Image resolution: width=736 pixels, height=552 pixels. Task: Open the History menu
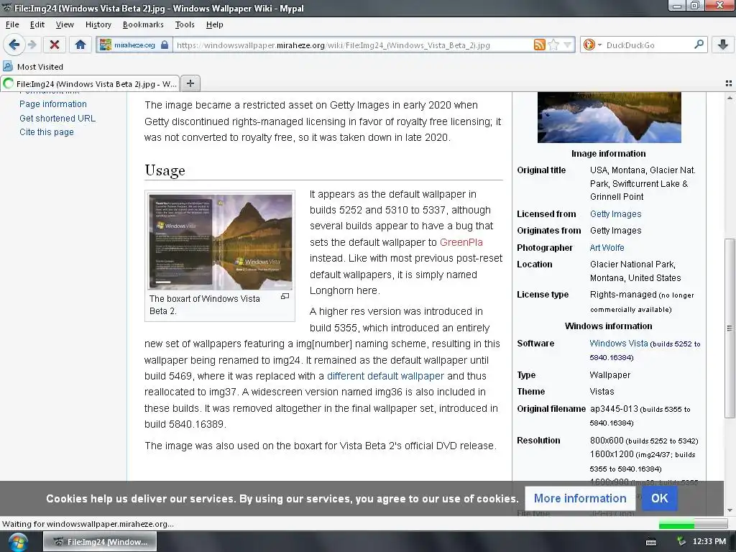98,24
